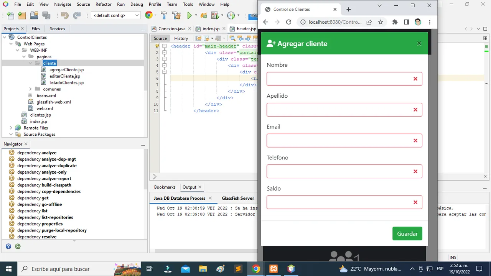
Task: Click the Saldo input field
Action: (x=344, y=202)
